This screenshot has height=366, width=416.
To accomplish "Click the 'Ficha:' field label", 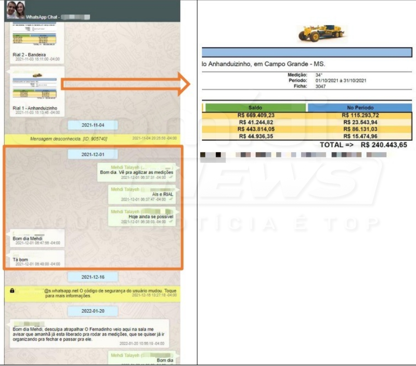I will tap(300, 86).
